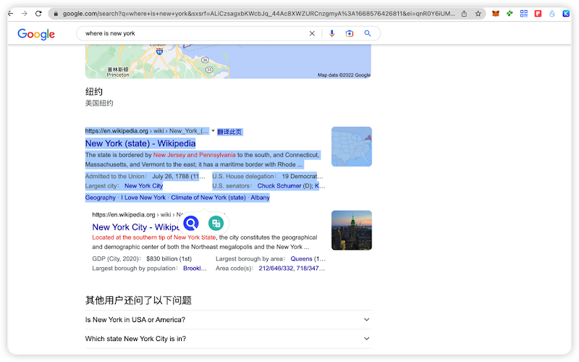This screenshot has height=362, width=579.
Task: Reload the current page
Action: coord(38,14)
